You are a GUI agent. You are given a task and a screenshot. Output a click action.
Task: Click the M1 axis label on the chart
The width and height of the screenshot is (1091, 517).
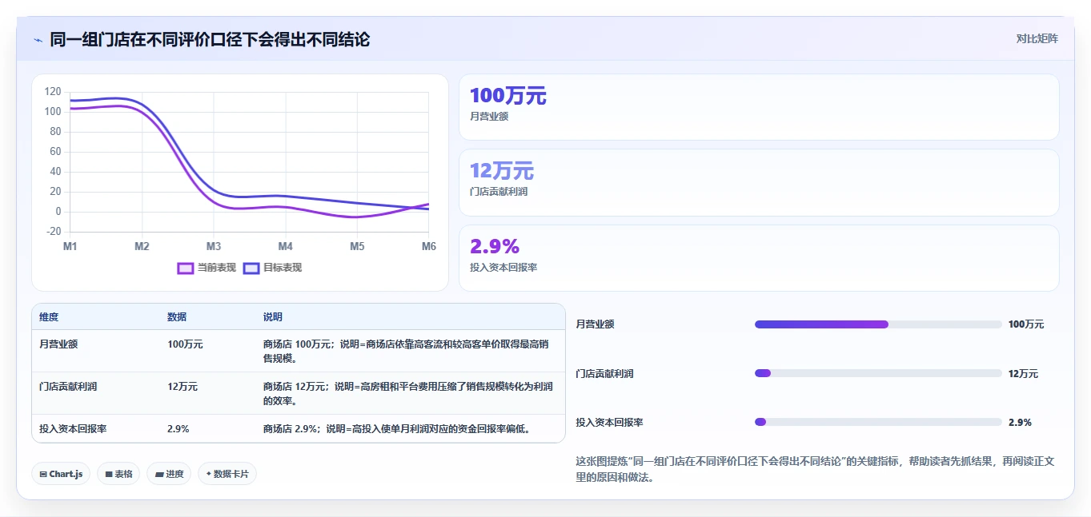70,246
